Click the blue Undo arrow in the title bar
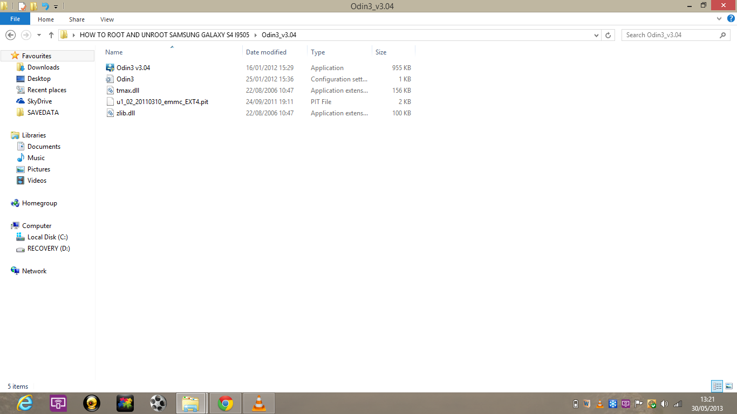 pos(45,6)
